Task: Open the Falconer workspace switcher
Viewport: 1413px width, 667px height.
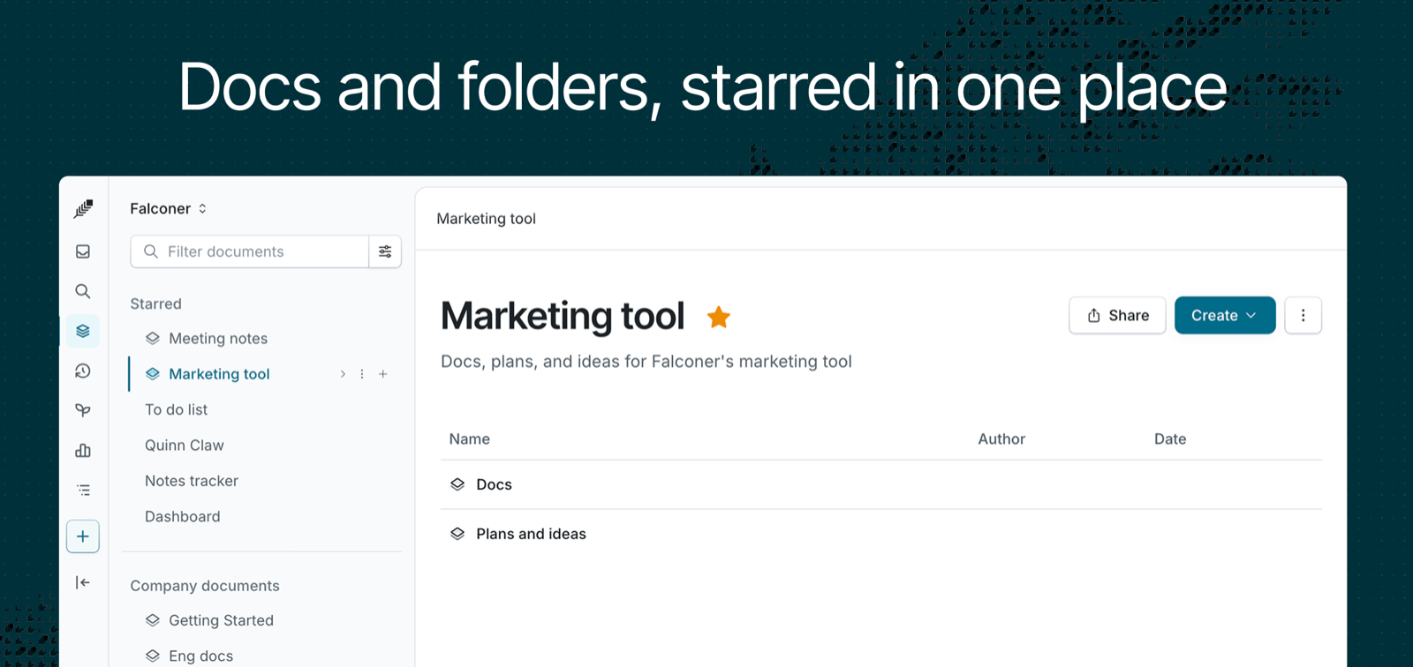Action: click(x=169, y=208)
